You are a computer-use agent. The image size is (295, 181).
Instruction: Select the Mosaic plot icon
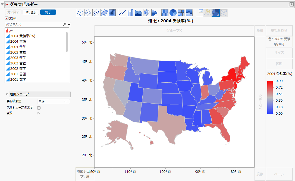click(x=189, y=13)
